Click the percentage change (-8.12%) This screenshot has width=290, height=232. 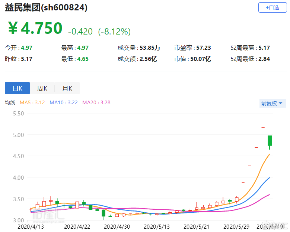(114, 32)
